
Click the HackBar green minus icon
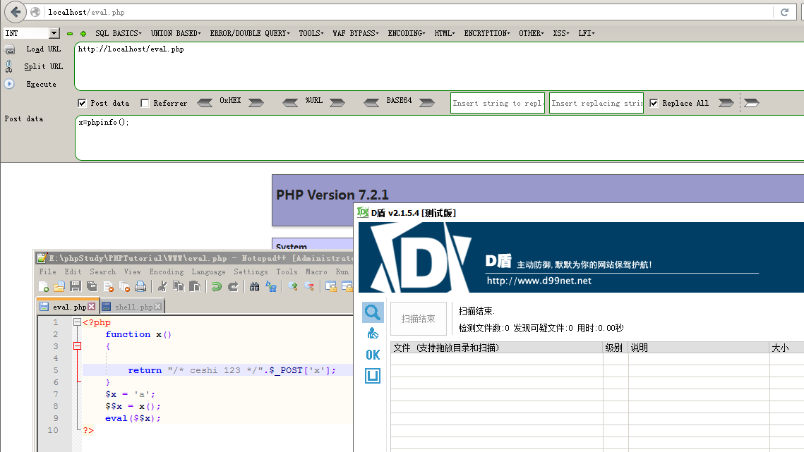[x=70, y=34]
